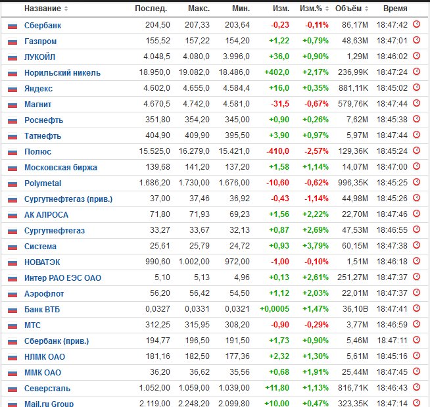Click the Russian flag icon next to Сбербанк (прив.)
This screenshot has width=430, height=407.
click(x=12, y=342)
